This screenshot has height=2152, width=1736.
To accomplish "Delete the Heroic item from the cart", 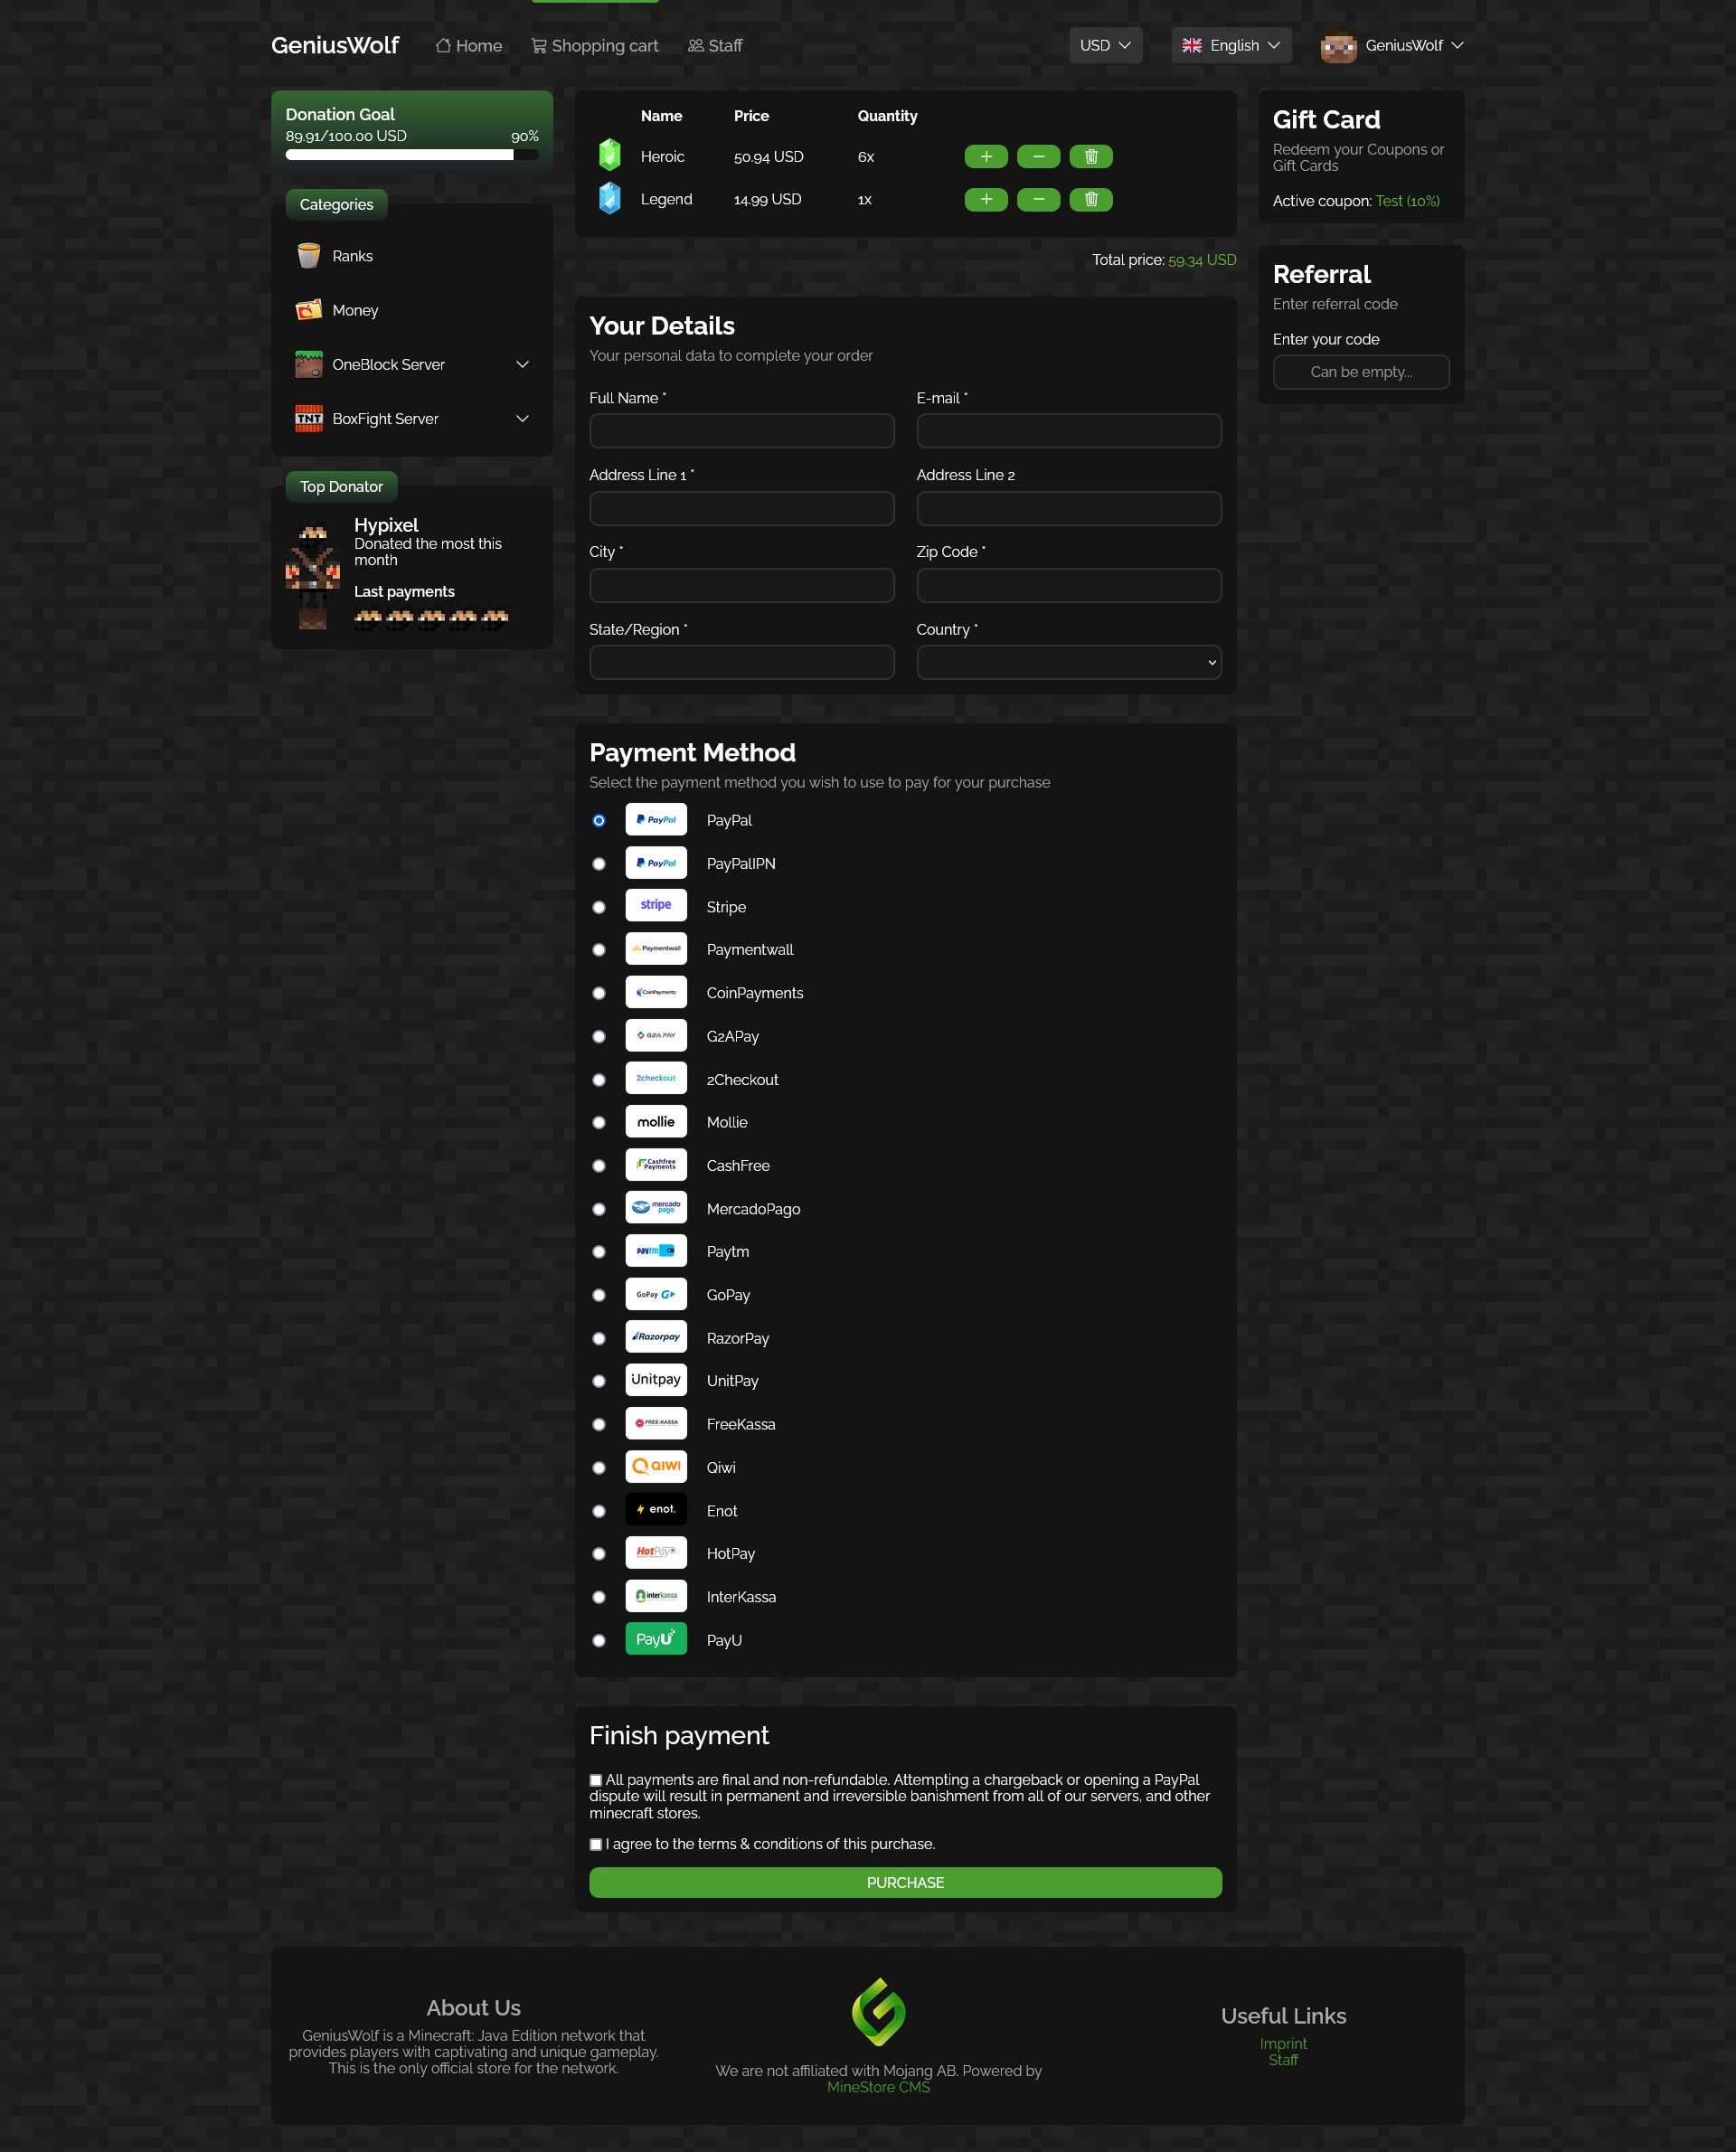I will click(x=1090, y=156).
